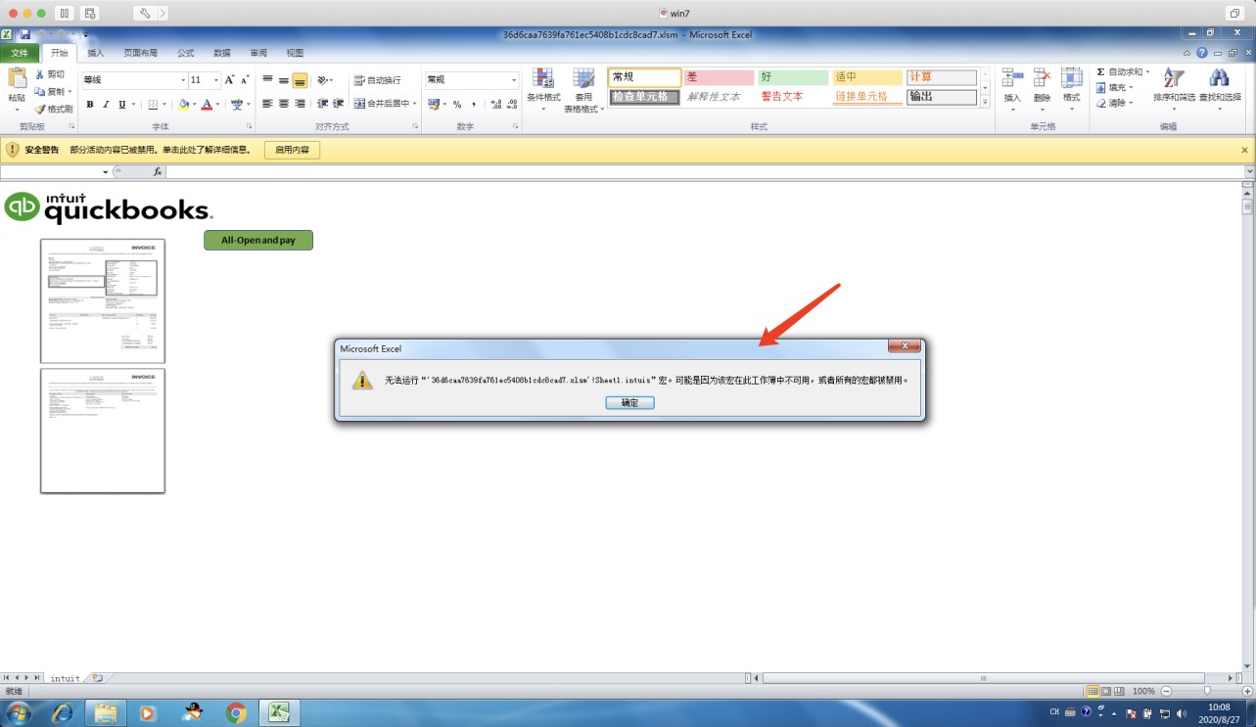
Task: Click the increase font size icon
Action: 230,80
